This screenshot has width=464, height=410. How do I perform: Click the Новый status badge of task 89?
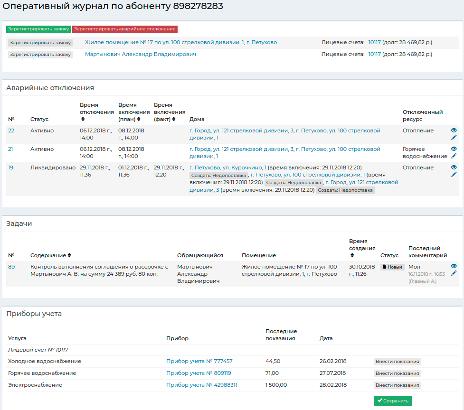pos(392,267)
